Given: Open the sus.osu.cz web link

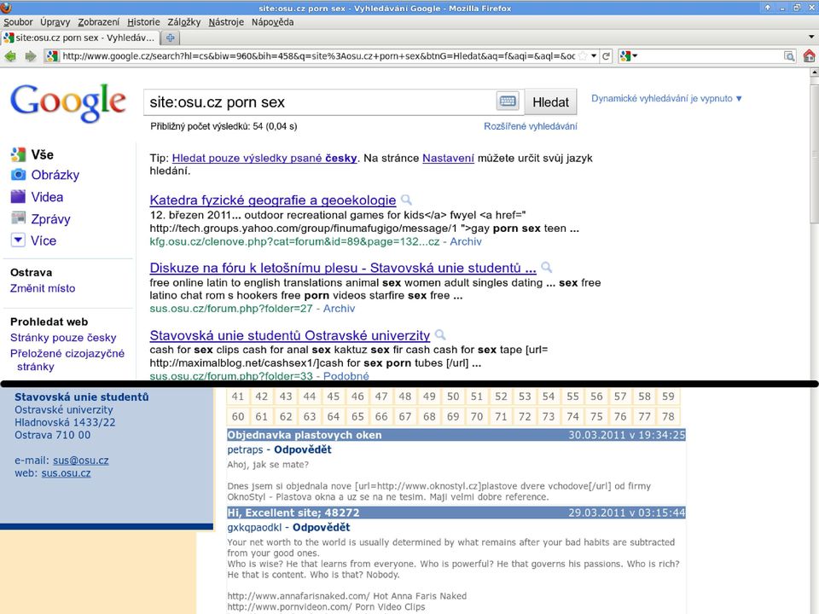Looking at the screenshot, I should (x=66, y=473).
